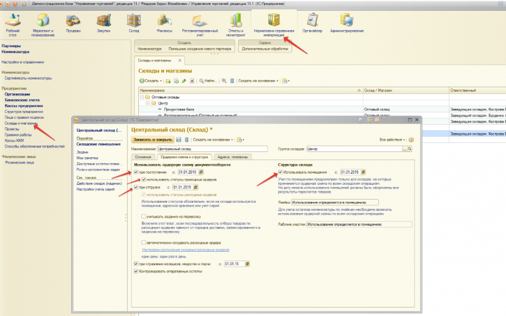Image resolution: width=506 pixels, height=316 pixels.
Task: Open Создать на основании in Склады list toolbar
Action: (x=258, y=81)
